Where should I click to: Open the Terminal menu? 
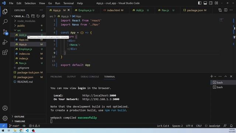(x=69, y=3)
